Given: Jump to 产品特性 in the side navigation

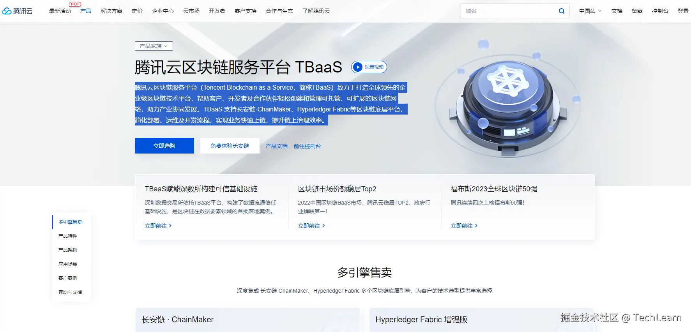Looking at the screenshot, I should pos(68,236).
